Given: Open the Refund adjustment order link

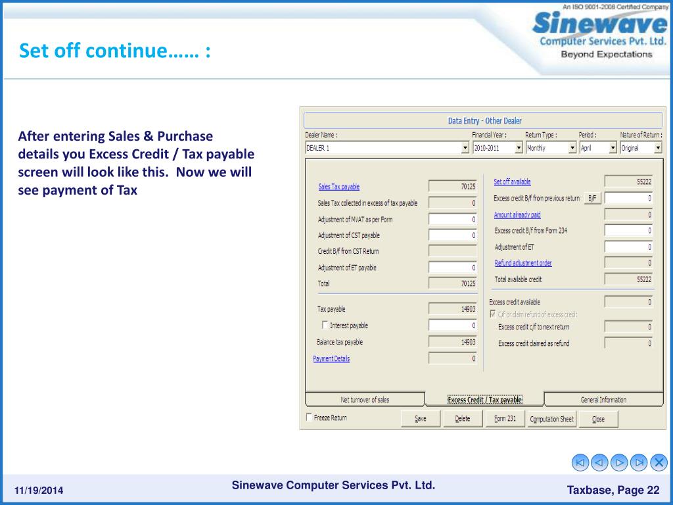Looking at the screenshot, I should point(523,263).
